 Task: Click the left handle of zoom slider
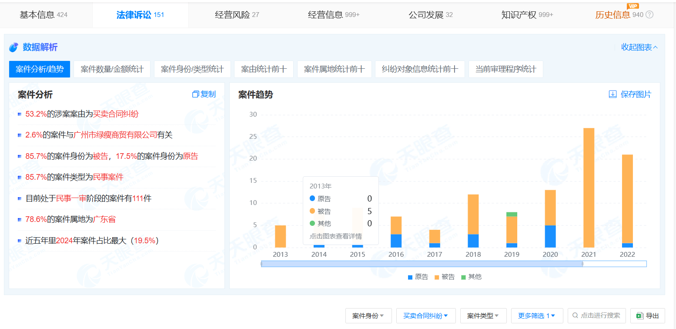[261, 264]
